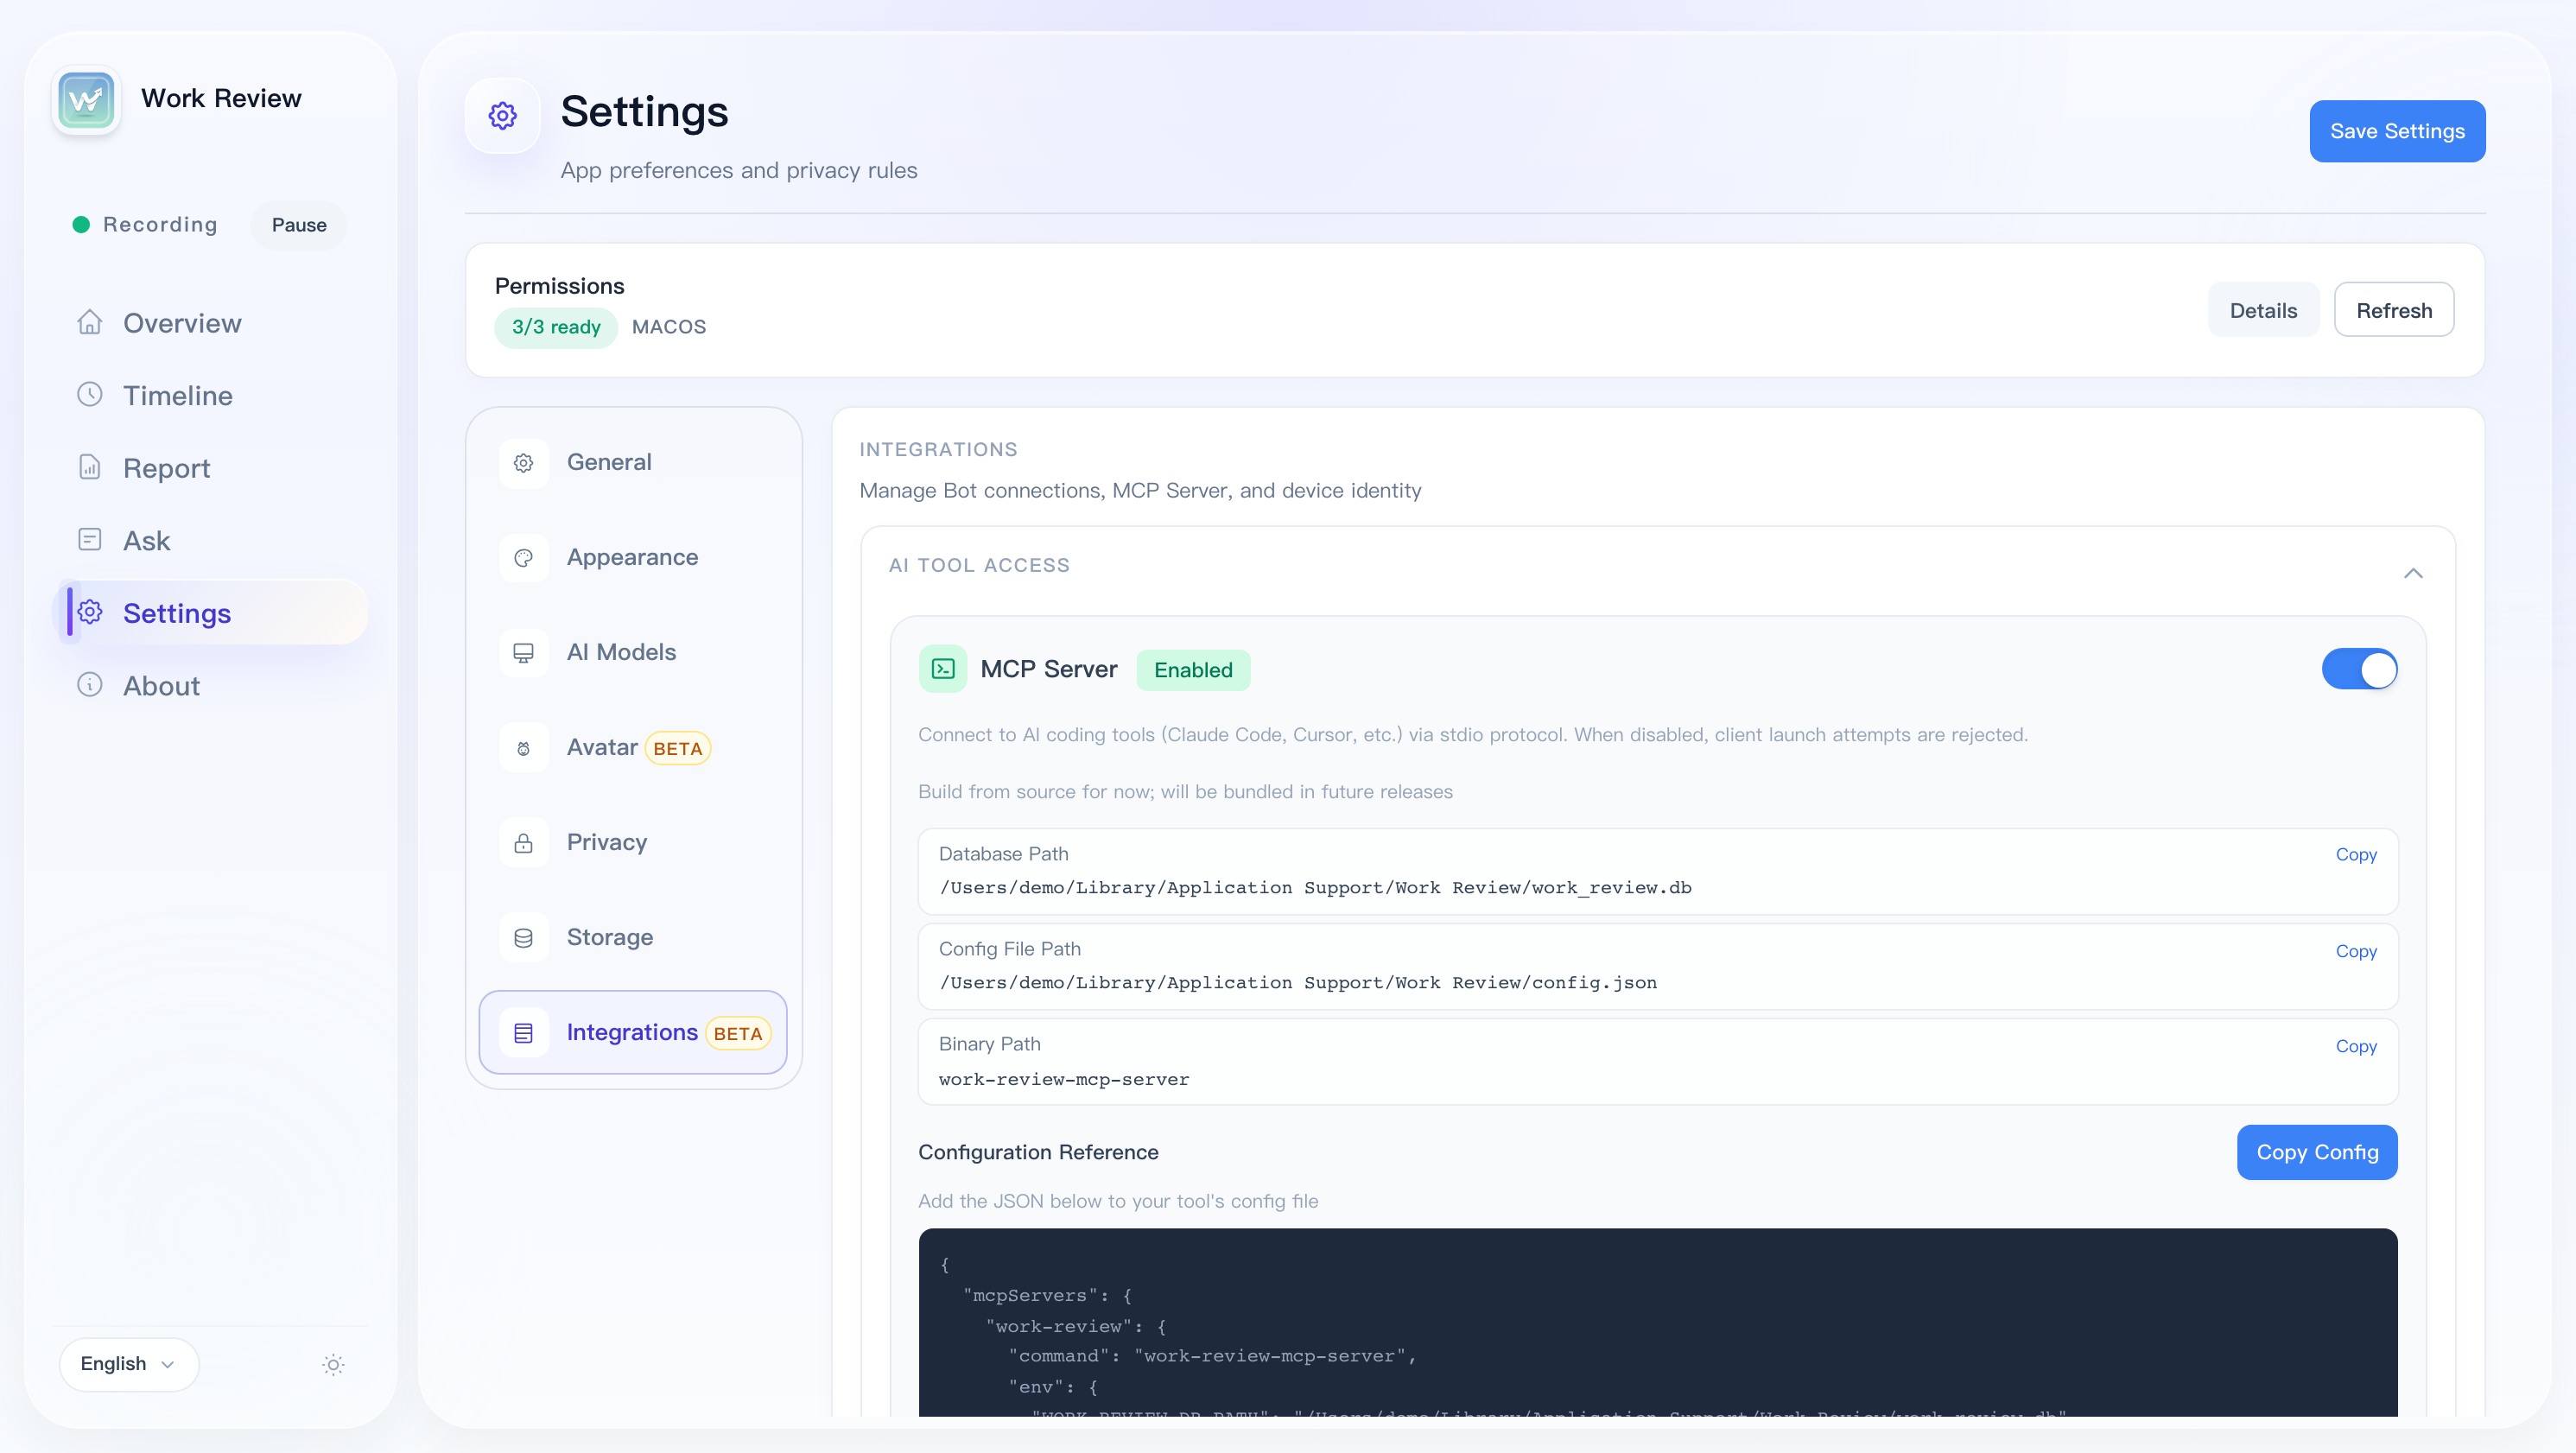Click the AI Models monitor icon

(x=523, y=653)
